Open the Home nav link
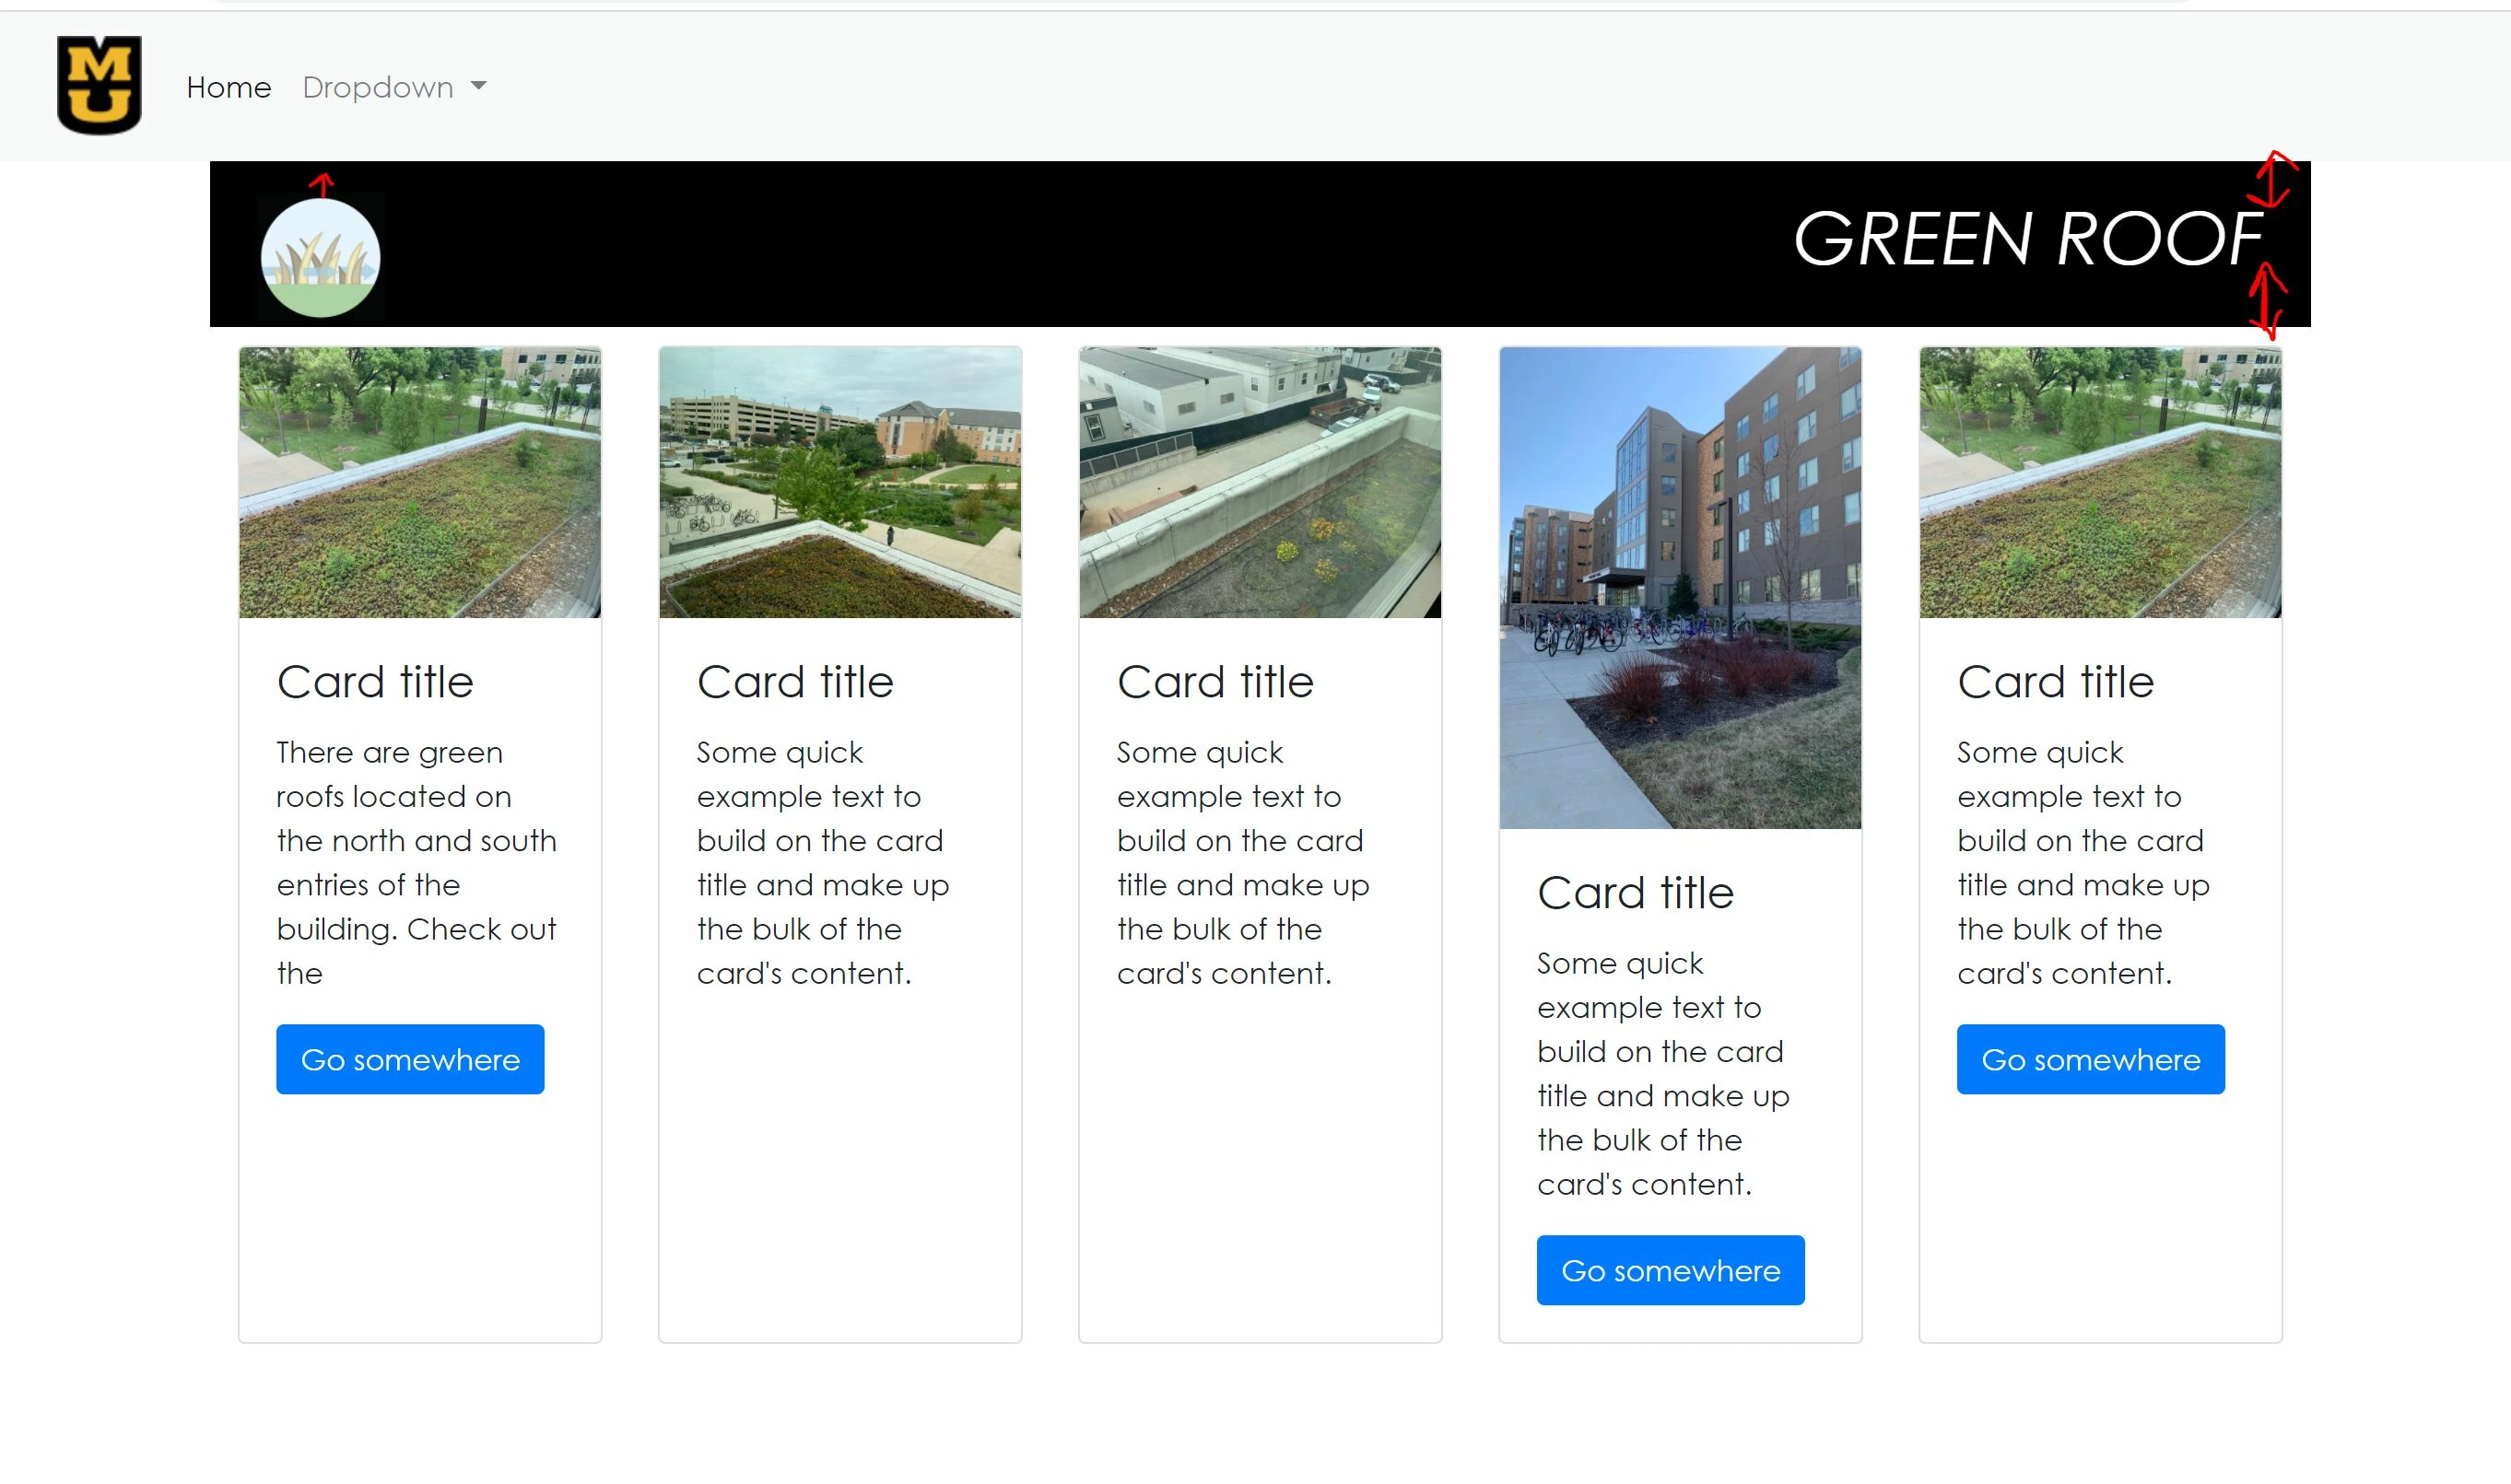Image resolution: width=2511 pixels, height=1484 pixels. click(228, 88)
